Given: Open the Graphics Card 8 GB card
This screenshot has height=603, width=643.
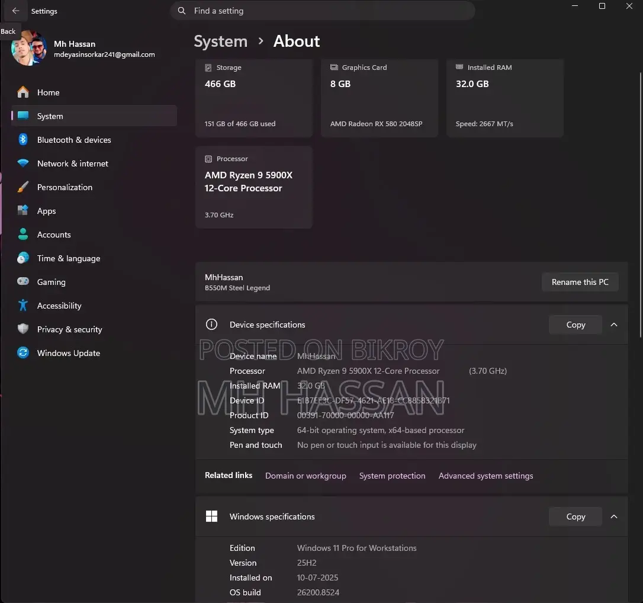Looking at the screenshot, I should point(380,98).
